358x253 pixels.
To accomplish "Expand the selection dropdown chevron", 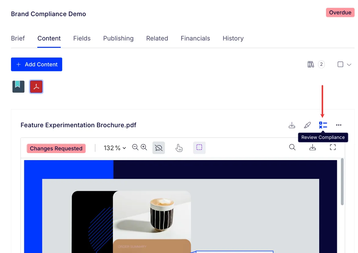I will click(349, 65).
